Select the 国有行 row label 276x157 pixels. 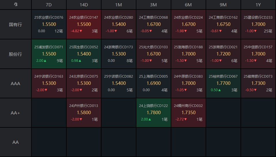pos(16,24)
